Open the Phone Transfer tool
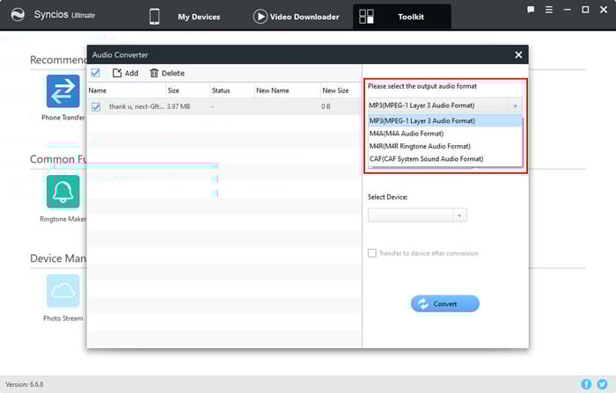 point(62,91)
